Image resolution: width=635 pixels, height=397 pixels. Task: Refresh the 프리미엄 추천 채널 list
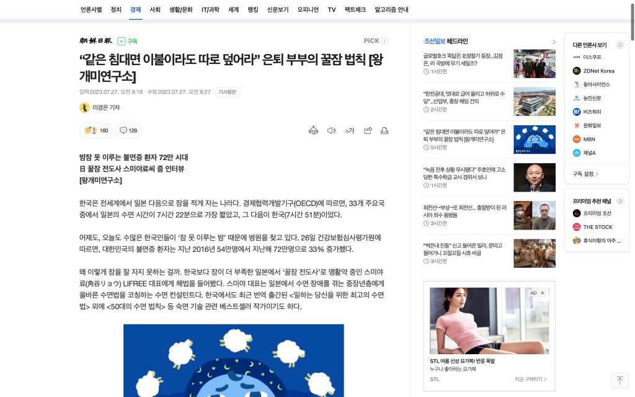620,201
